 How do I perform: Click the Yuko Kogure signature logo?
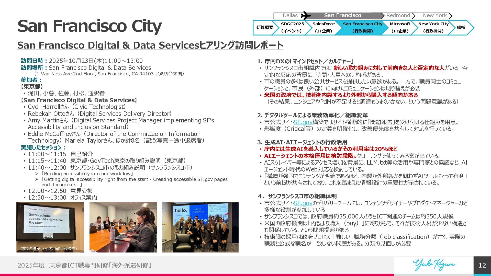434,264
